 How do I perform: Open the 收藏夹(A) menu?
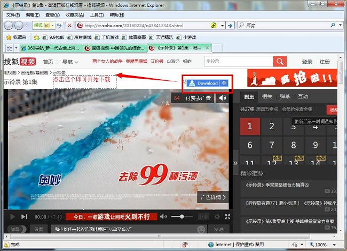coord(75,15)
